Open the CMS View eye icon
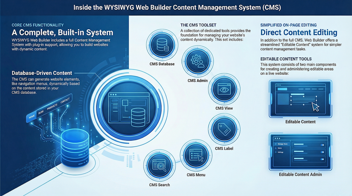This screenshot has width=352, height=196. 224,89
